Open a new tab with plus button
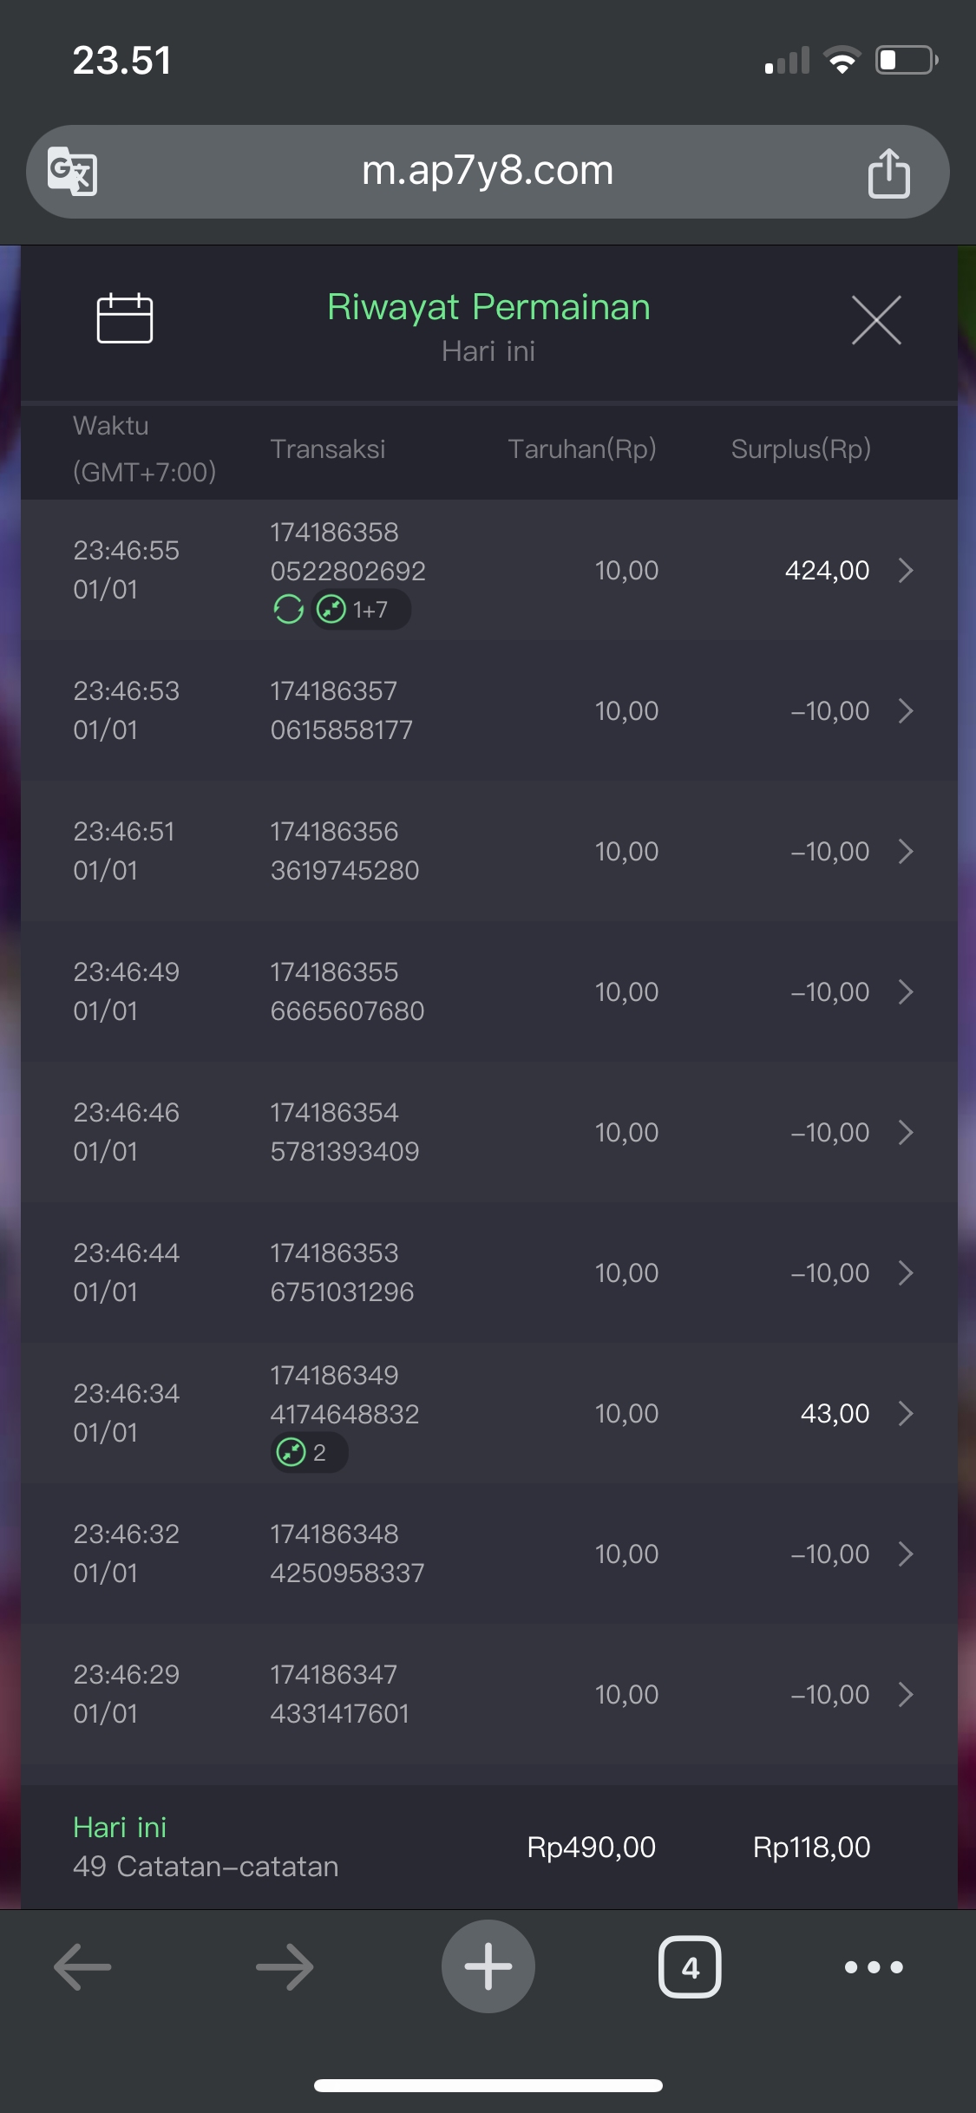Screen dimensions: 976x2113 point(488,1966)
